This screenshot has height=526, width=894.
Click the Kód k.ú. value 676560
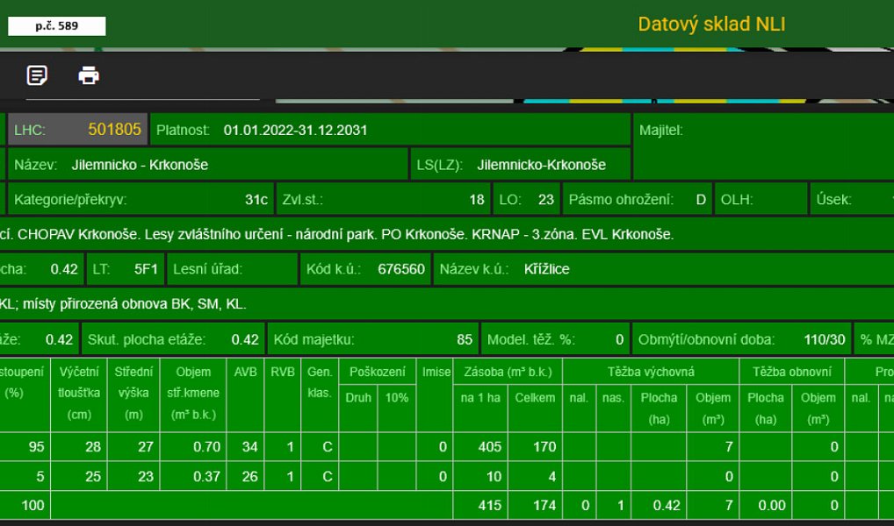[x=401, y=269]
